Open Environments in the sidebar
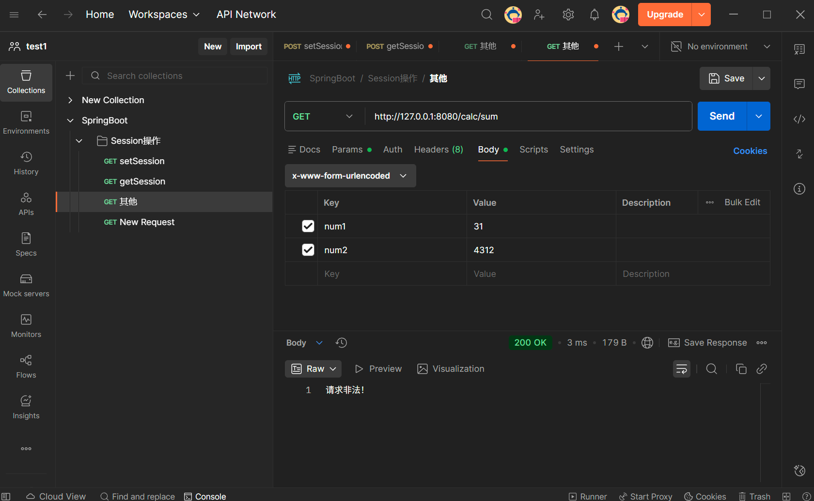This screenshot has width=814, height=501. pos(26,123)
